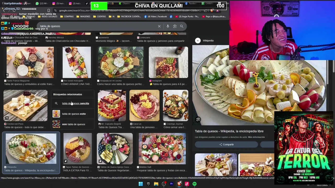
Task: Click share icon in address bar
Action: pyautogui.click(x=205, y=10)
